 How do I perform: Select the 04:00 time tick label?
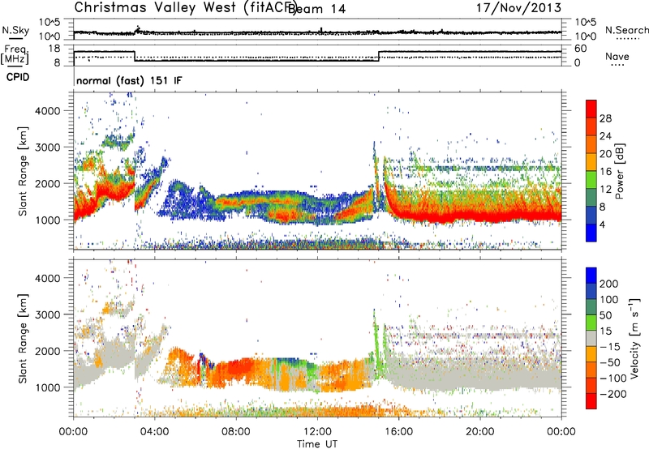coord(155,432)
